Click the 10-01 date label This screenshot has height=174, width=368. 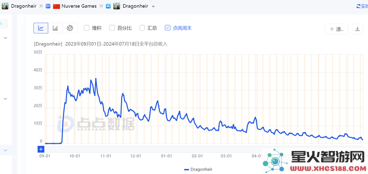tap(75, 156)
